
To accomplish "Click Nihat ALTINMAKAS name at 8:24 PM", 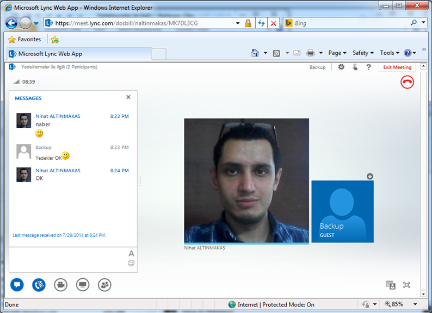I will pyautogui.click(x=58, y=171).
